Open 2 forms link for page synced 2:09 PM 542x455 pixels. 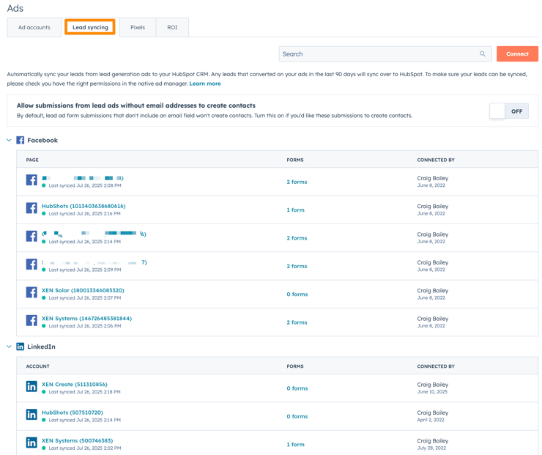(297, 266)
